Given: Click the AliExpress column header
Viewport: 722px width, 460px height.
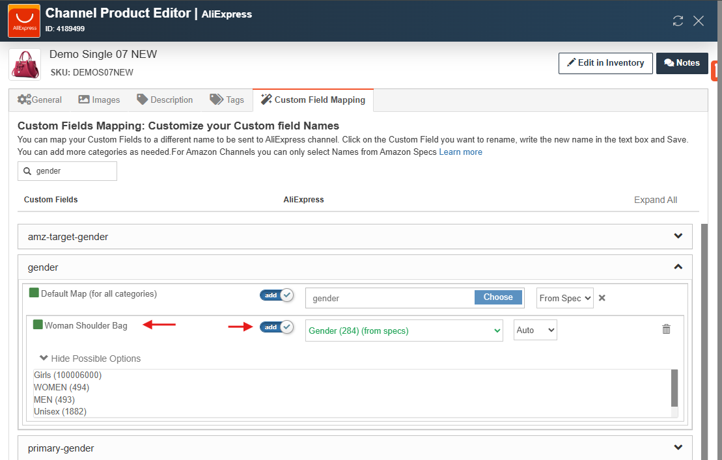Looking at the screenshot, I should coord(303,200).
